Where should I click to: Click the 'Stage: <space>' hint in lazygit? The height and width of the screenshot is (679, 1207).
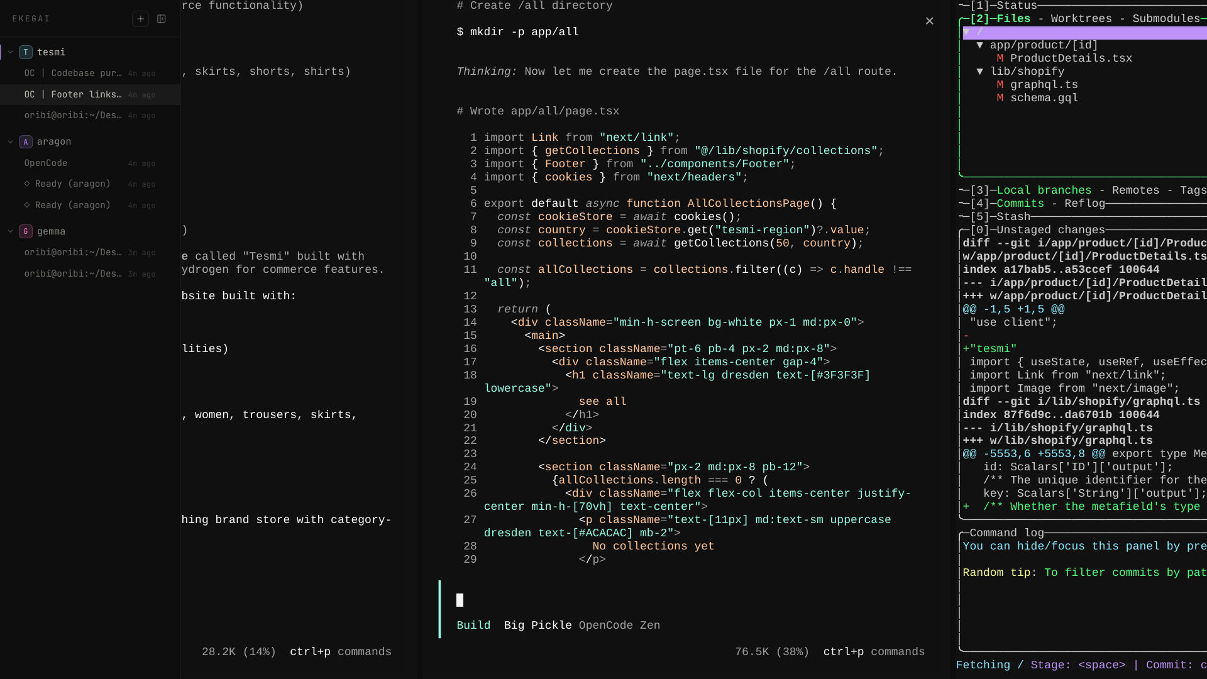pos(1077,665)
